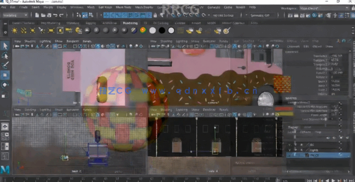This screenshot has height=182, width=355.
Task: Create a point light from the shelf
Action: [x=33, y=31]
